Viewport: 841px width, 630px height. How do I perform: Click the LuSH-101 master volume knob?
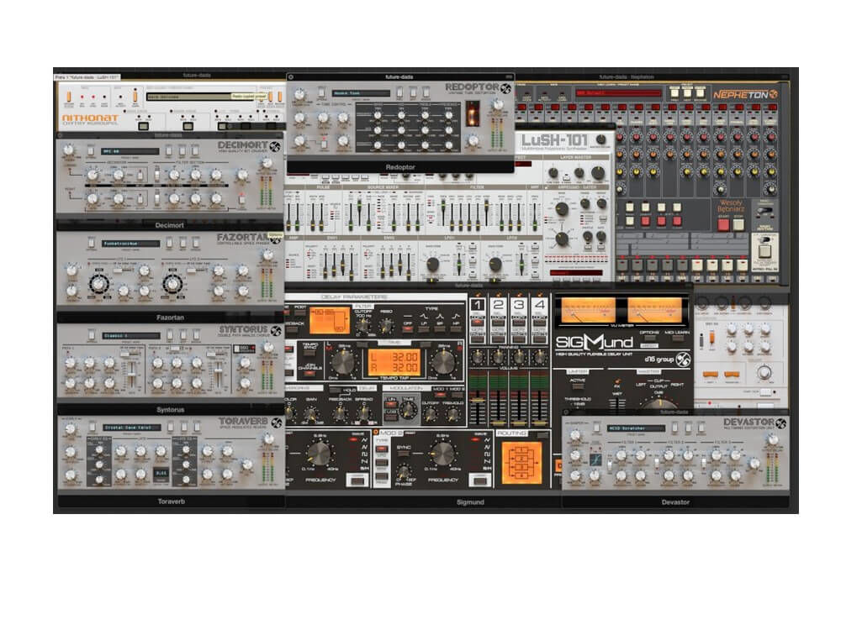601,139
